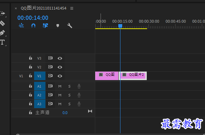
Task: Toggle sync lock on track V1
Action: [x=50, y=76]
